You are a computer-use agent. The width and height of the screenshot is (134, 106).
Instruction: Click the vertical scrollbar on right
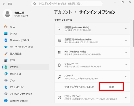(x=133, y=33)
